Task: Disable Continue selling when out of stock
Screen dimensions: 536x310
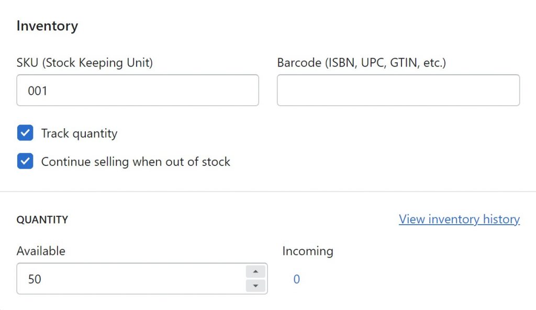Action: coord(25,161)
